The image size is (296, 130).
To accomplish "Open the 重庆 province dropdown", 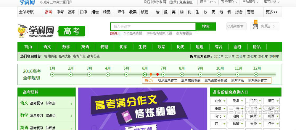I will point(218,108).
